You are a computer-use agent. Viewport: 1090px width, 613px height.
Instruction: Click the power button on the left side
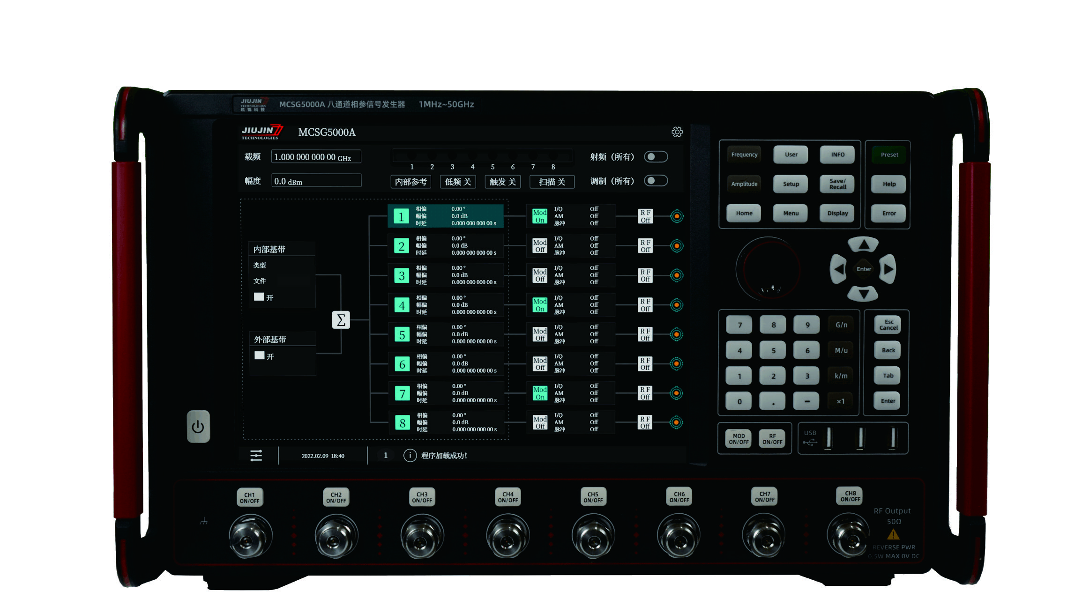point(198,427)
